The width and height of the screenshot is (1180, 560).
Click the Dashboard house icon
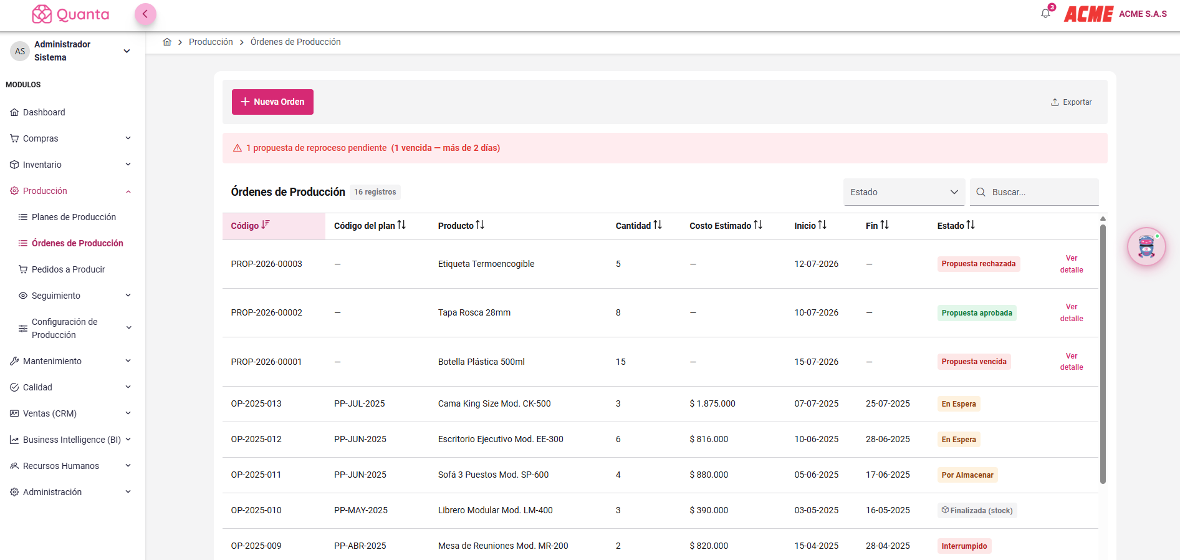(14, 112)
